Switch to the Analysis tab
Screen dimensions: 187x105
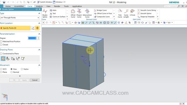[39, 6]
